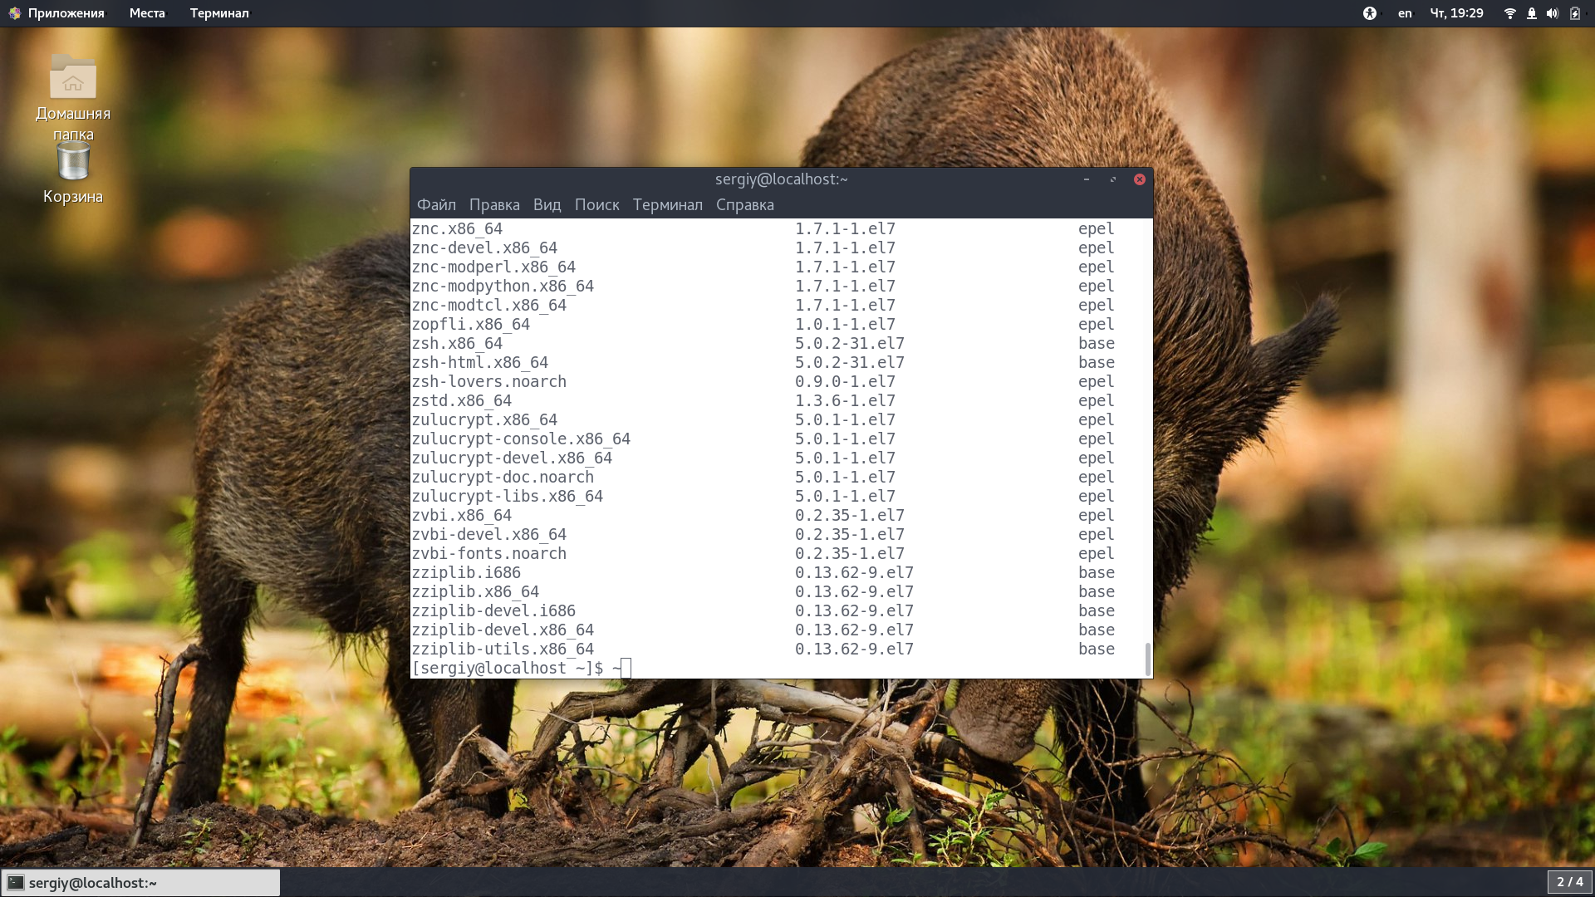Click the zziplib-devel.i686 package name
The width and height of the screenshot is (1595, 897).
coord(493,610)
